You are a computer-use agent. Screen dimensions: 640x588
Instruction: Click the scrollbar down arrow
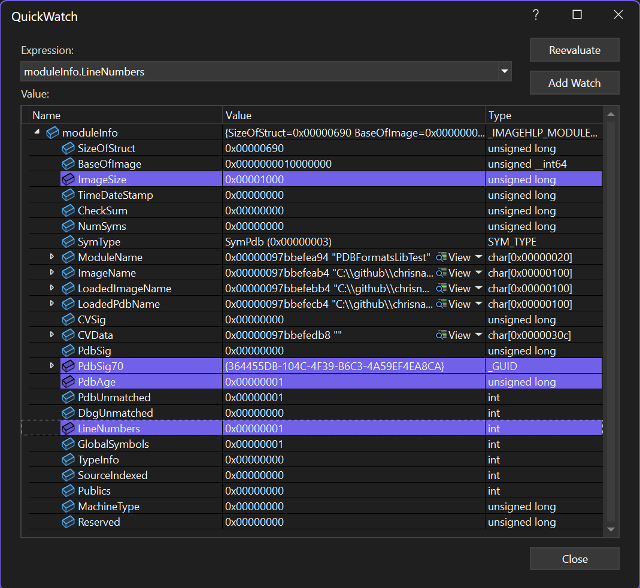tap(611, 529)
